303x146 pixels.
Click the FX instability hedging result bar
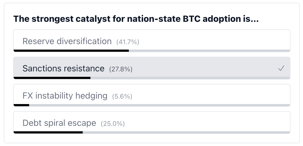[21, 105]
